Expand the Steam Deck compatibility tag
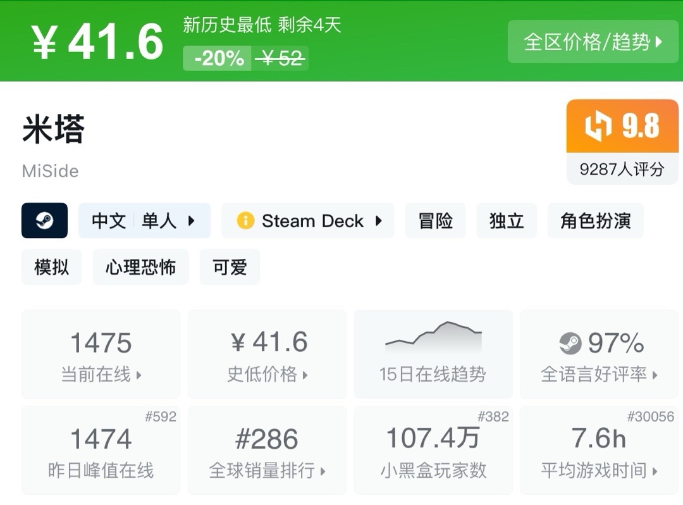The image size is (683, 505). pyautogui.click(x=308, y=221)
